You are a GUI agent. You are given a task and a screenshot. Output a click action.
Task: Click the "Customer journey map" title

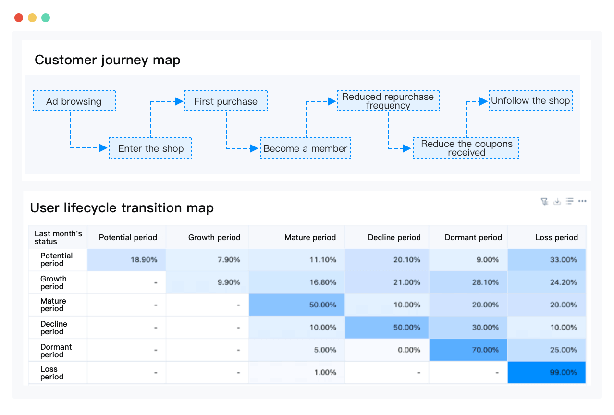[x=108, y=60]
